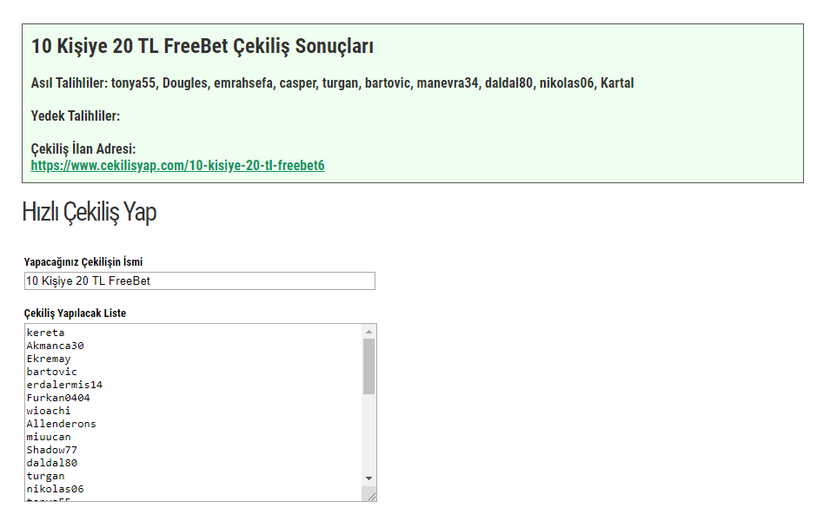Click the scrollbar track below the thumb

point(369,434)
